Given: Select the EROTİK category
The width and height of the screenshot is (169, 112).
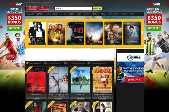Looking at the screenshot, I should (72, 14).
